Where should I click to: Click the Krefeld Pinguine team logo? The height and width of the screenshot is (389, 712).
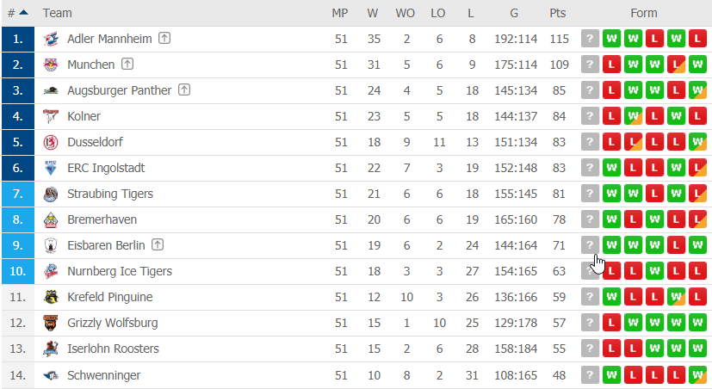tap(51, 297)
